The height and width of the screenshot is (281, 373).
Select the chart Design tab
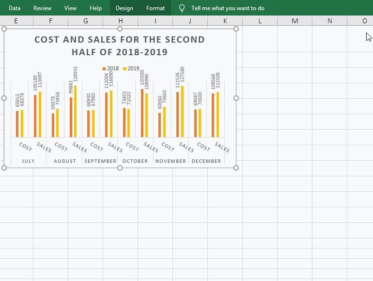click(x=124, y=8)
